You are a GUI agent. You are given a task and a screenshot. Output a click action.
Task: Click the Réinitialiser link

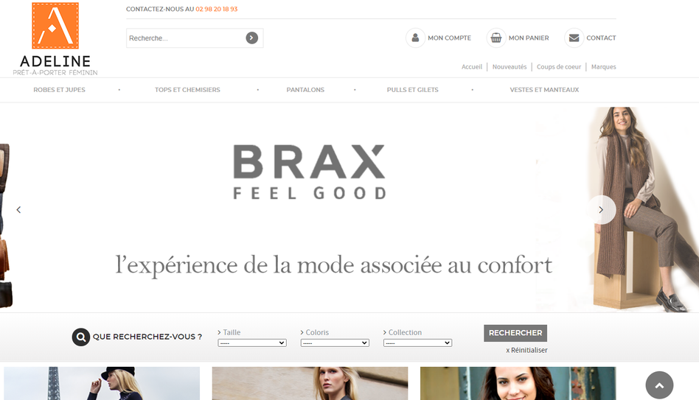tap(527, 350)
